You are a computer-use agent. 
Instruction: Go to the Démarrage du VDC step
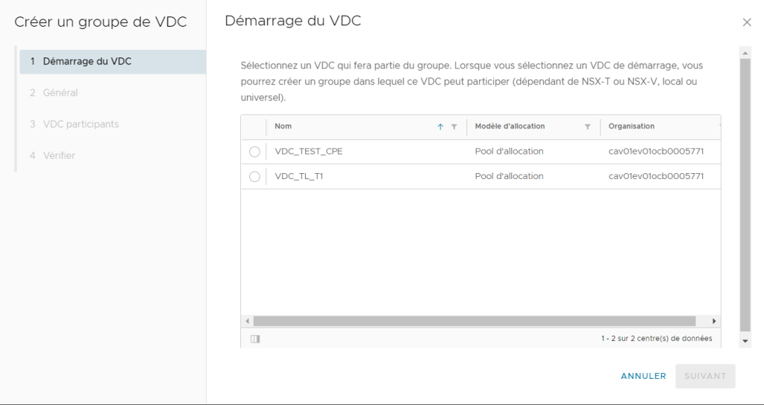pyautogui.click(x=87, y=62)
